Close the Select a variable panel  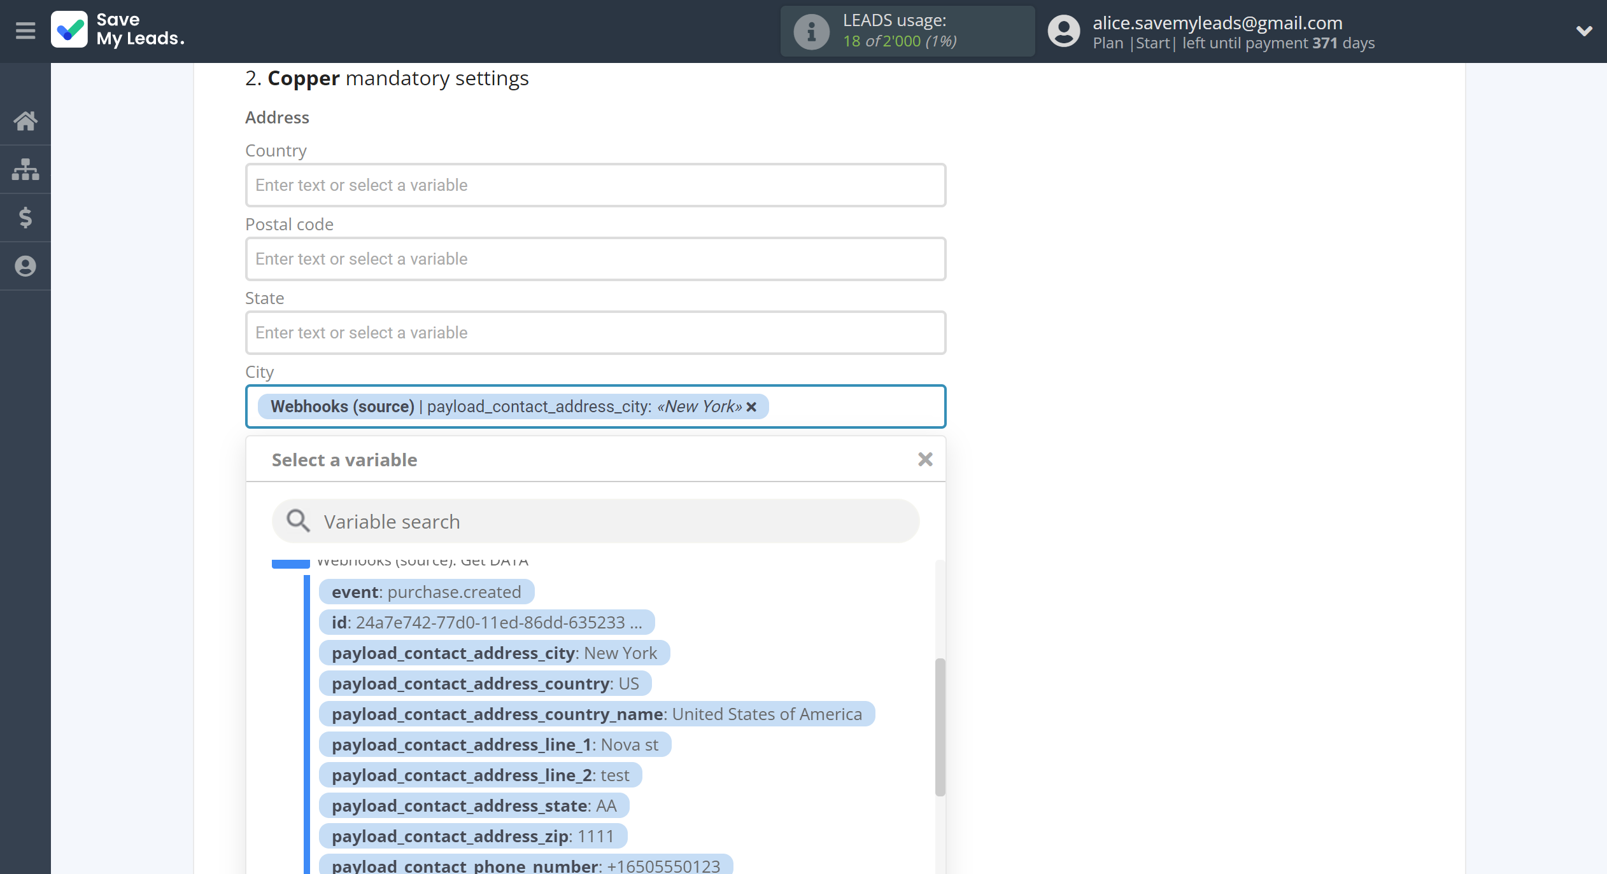click(925, 459)
